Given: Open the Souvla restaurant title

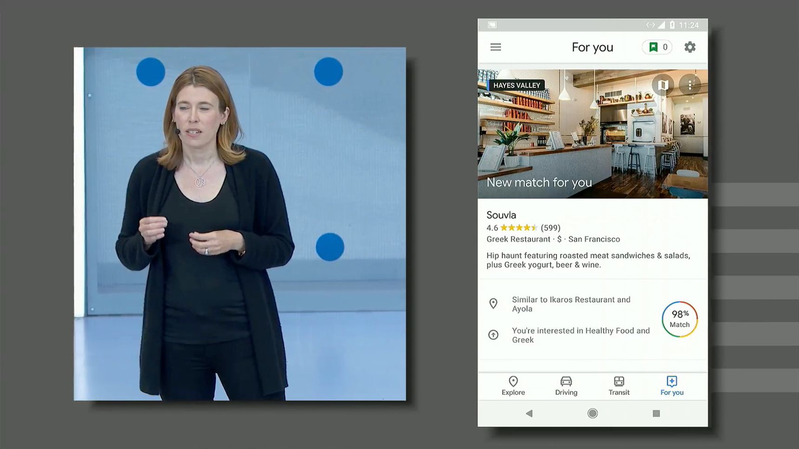Looking at the screenshot, I should point(501,215).
